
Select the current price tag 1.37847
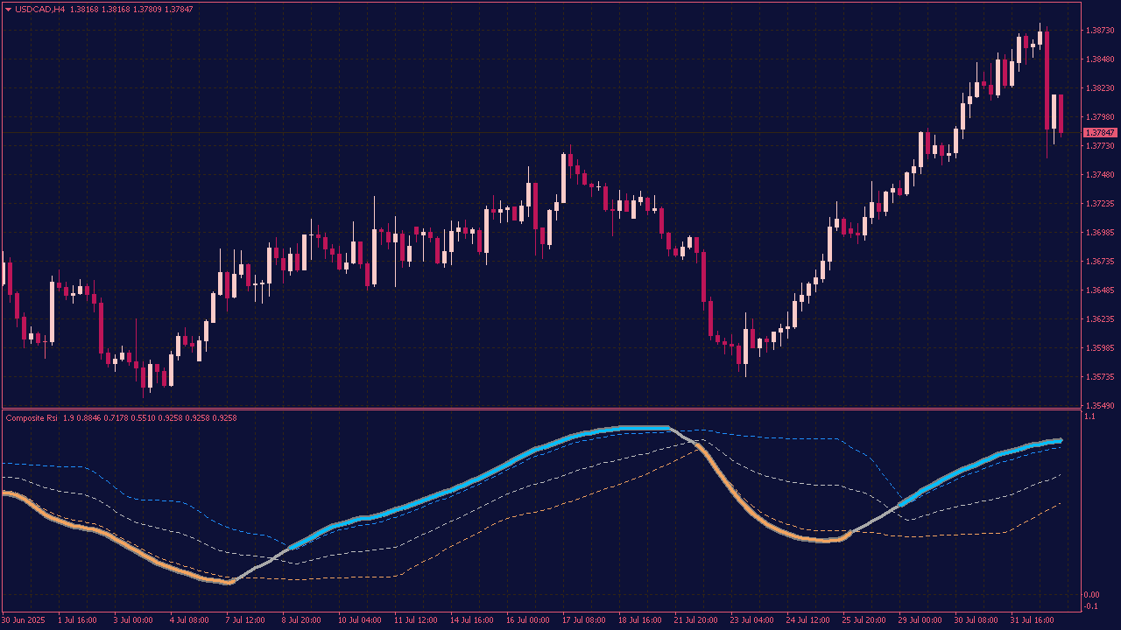click(1100, 132)
